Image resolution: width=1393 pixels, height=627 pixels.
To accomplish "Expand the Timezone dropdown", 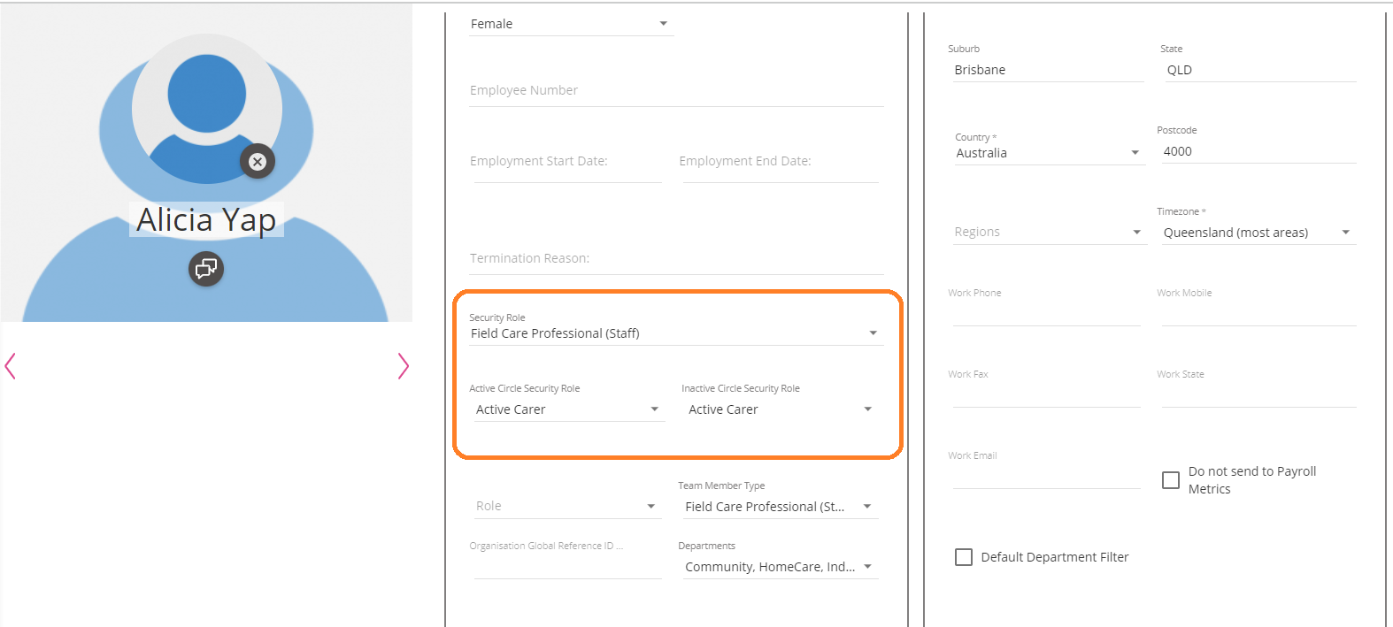I will coord(1257,233).
